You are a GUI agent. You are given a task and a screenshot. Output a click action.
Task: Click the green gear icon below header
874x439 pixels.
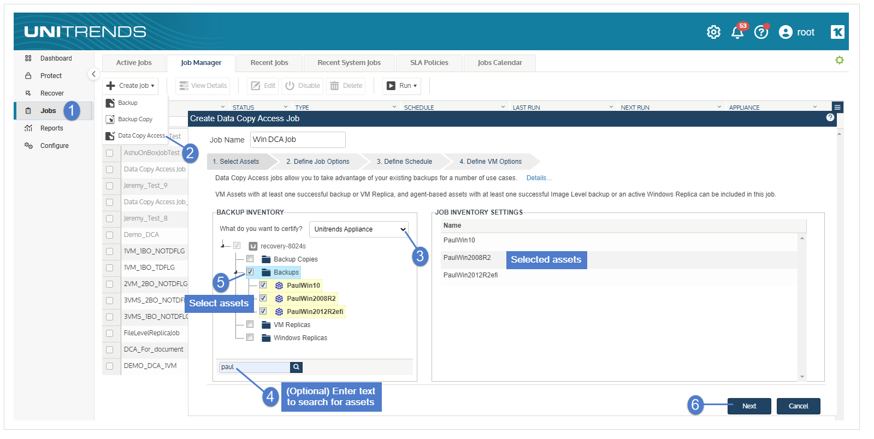[x=840, y=60]
